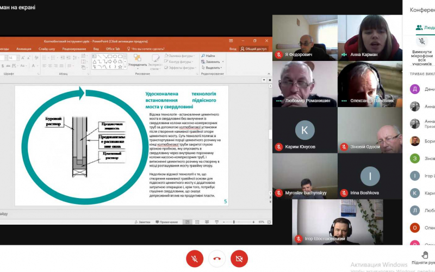435x272 pixels.
Task: Open the Экспресс-стили quick styles gallery
Action: pos(155,61)
